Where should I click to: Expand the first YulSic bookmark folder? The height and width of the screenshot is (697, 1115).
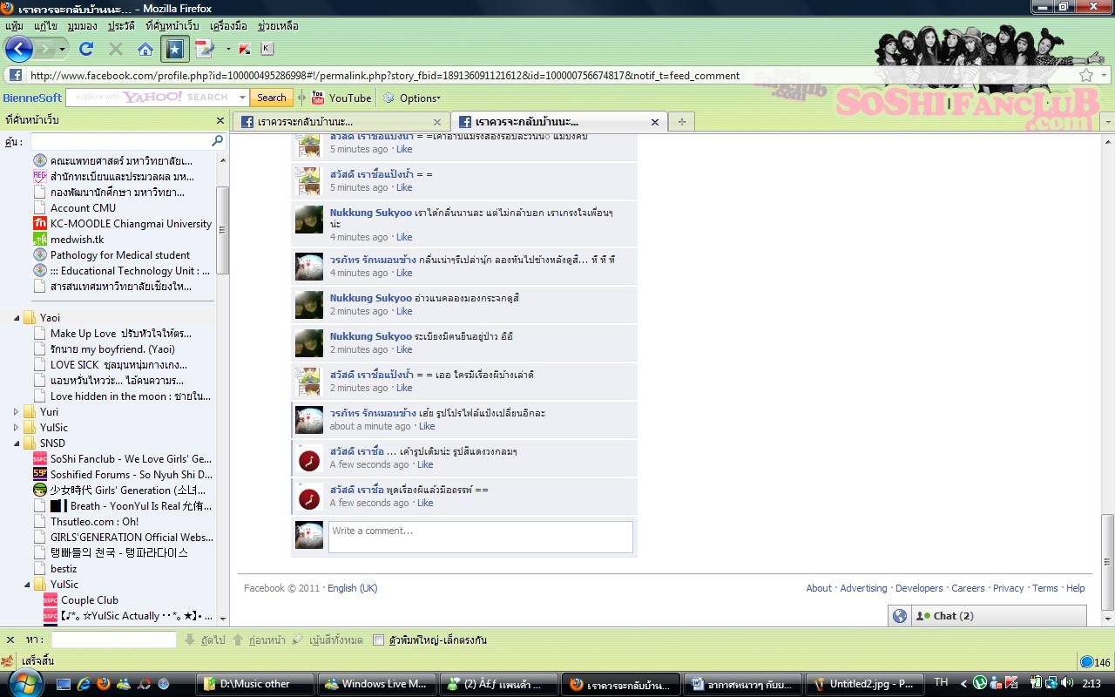17,428
